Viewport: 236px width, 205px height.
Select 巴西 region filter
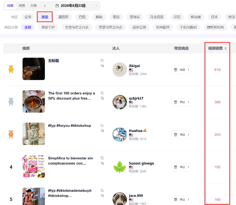click(82, 17)
